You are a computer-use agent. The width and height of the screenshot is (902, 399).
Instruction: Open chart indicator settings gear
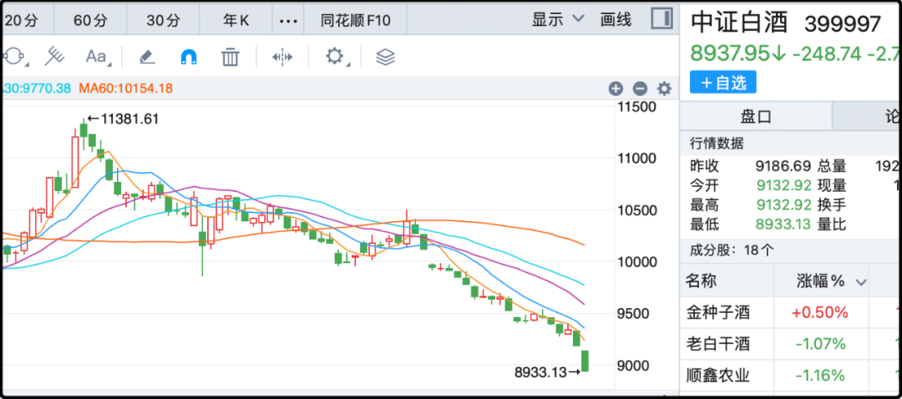click(664, 88)
